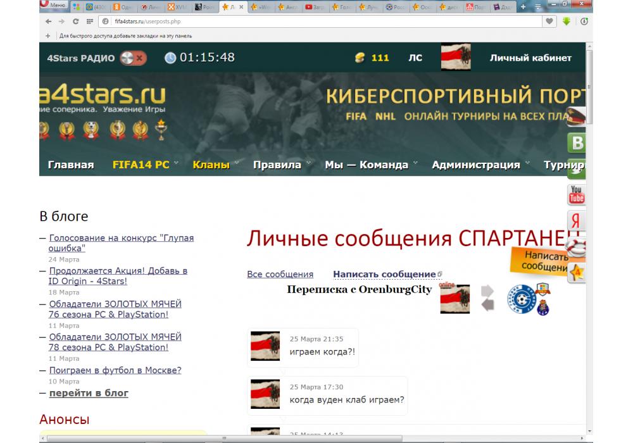Open the VK social sidebar icon
This screenshot has width=633, height=443.
click(x=577, y=143)
